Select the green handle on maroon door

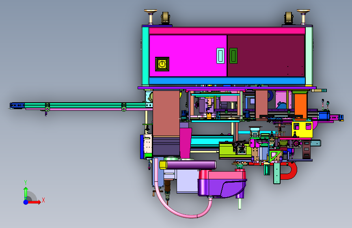coord(233,56)
